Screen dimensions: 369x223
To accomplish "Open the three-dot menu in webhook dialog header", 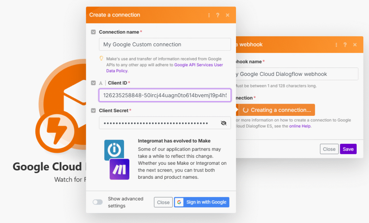I will pyautogui.click(x=336, y=45).
